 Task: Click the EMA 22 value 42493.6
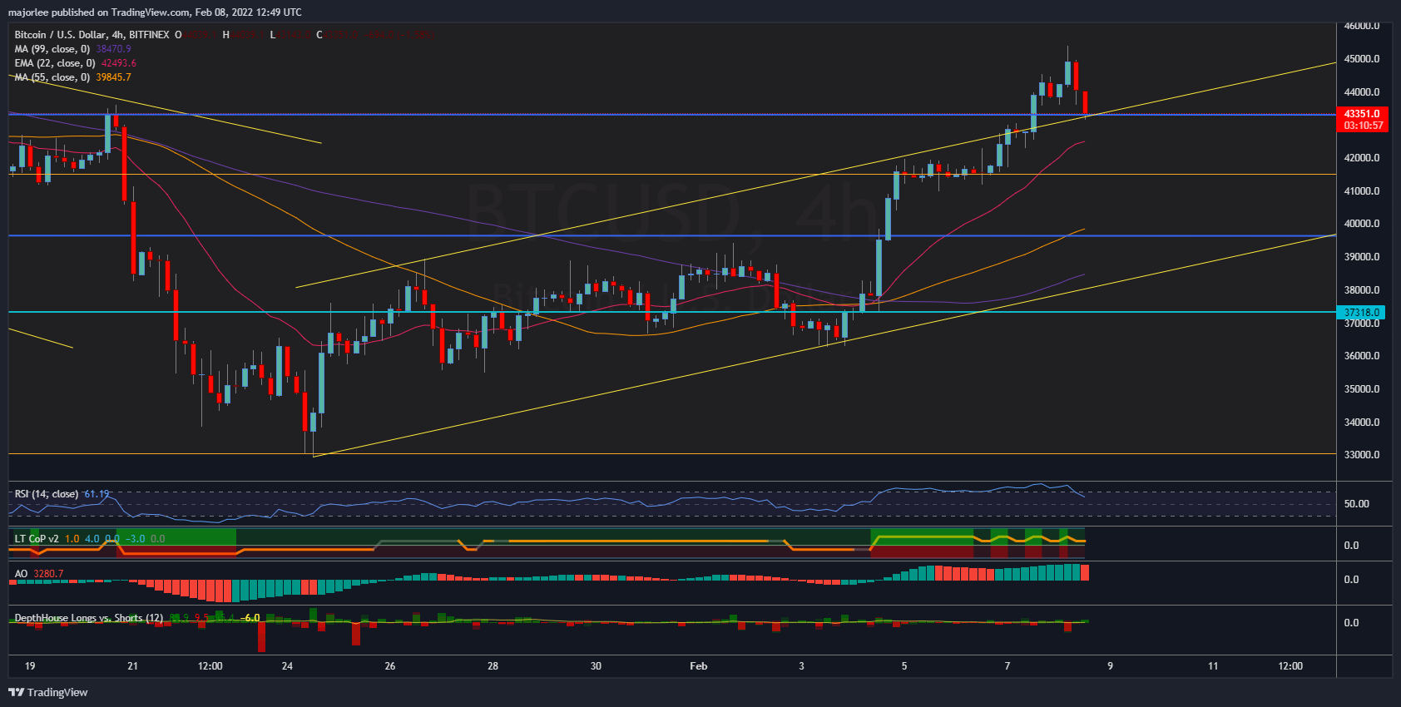119,63
